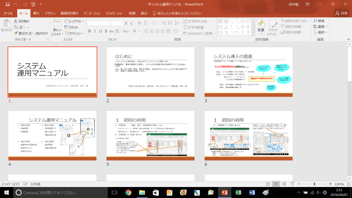Click the Replace button

320,26
